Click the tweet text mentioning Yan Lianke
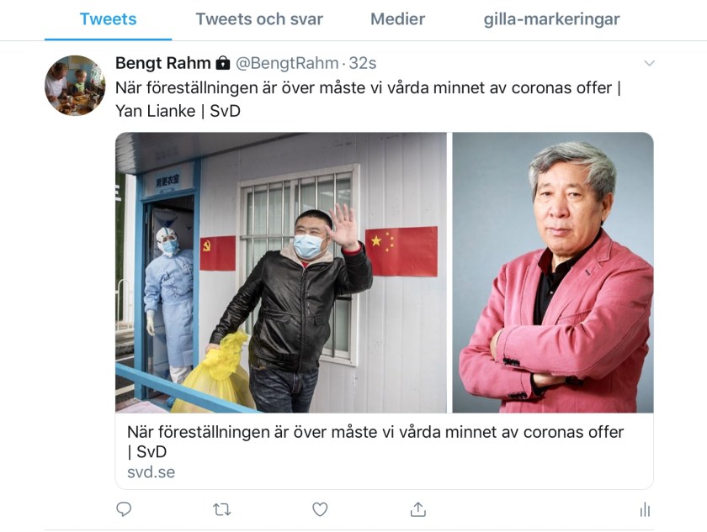 tap(369, 99)
